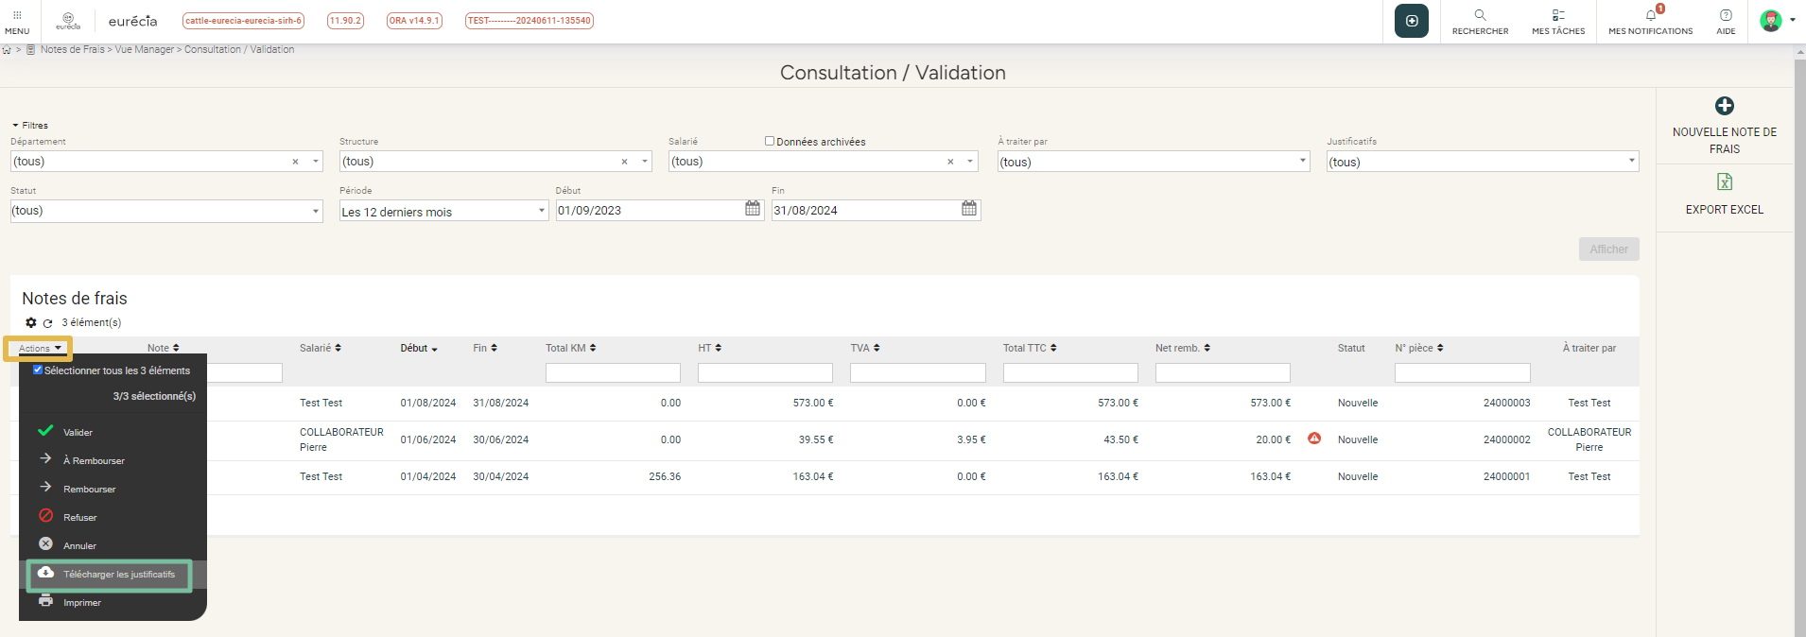Click the red warning icon in Pierre's row
This screenshot has width=1806, height=637.
point(1313,439)
